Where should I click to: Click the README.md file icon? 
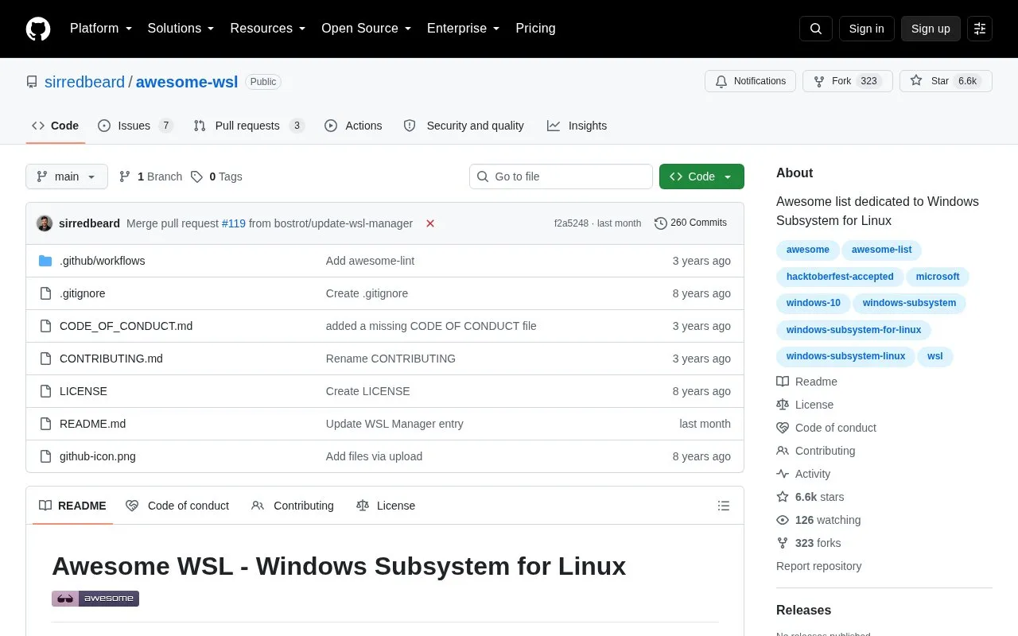45,424
